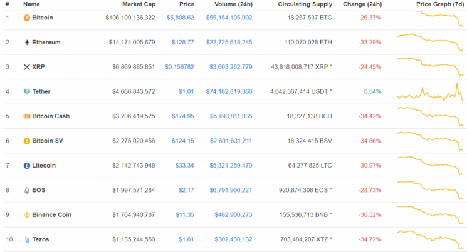Select Bitcoin change value -26.37%

(370, 18)
